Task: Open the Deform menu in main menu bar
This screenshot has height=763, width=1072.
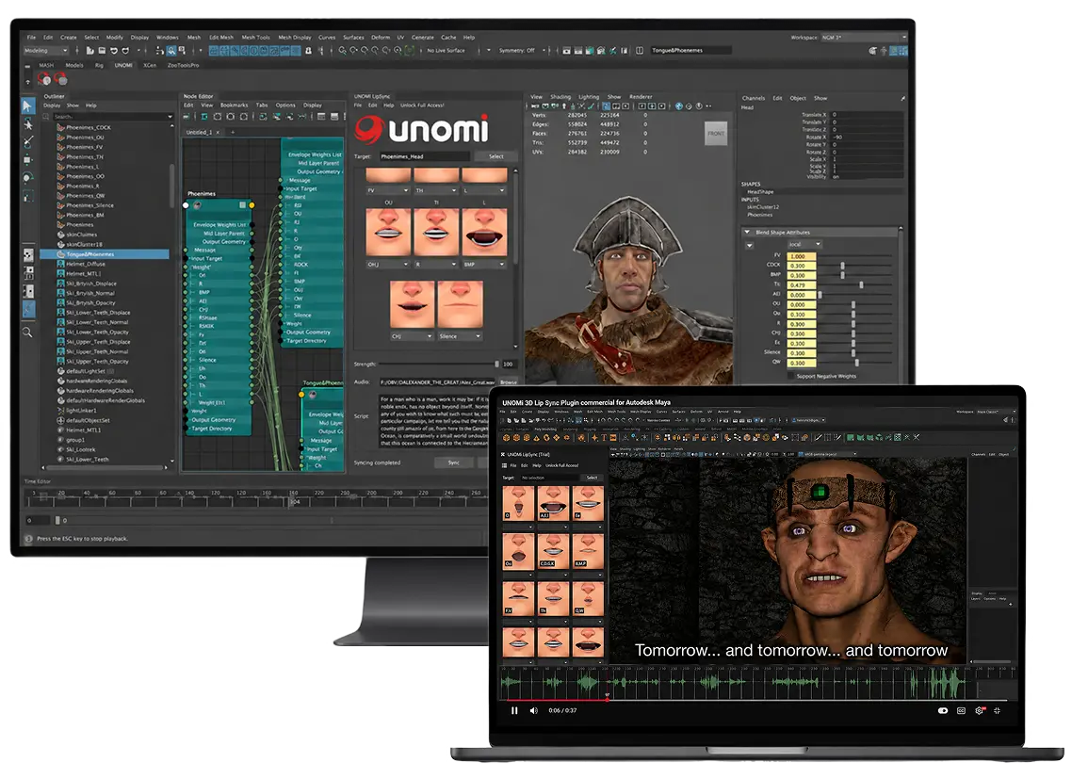Action: pos(381,38)
